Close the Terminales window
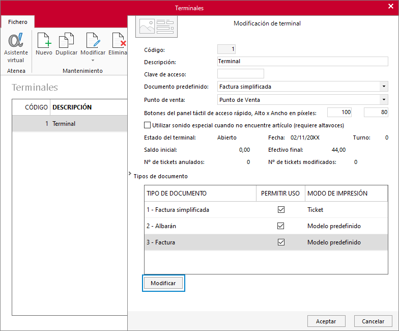The image size is (399, 331). pos(391,6)
